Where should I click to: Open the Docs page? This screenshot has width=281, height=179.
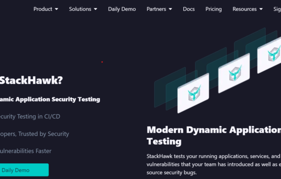pyautogui.click(x=189, y=9)
